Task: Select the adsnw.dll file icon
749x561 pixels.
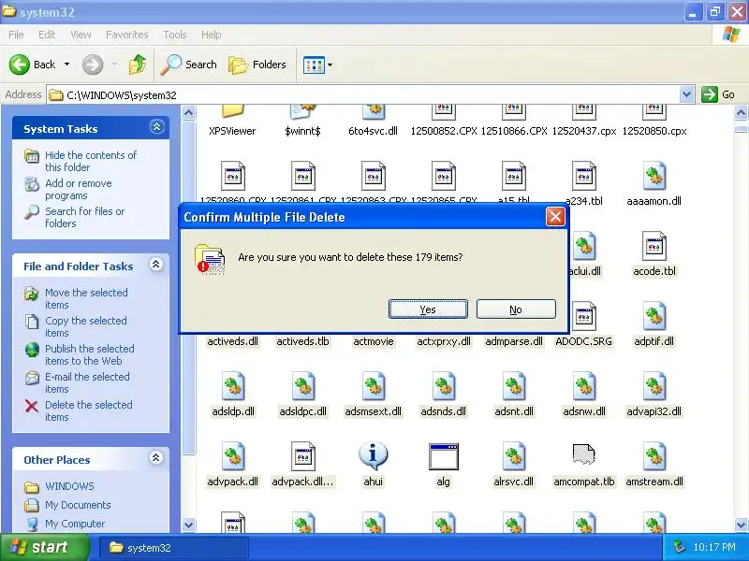Action: click(583, 386)
